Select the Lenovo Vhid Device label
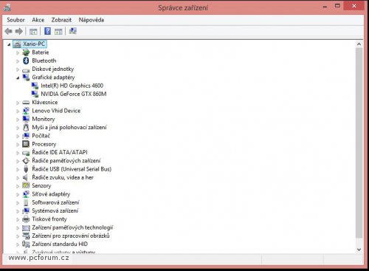This screenshot has width=369, height=271. (56, 111)
